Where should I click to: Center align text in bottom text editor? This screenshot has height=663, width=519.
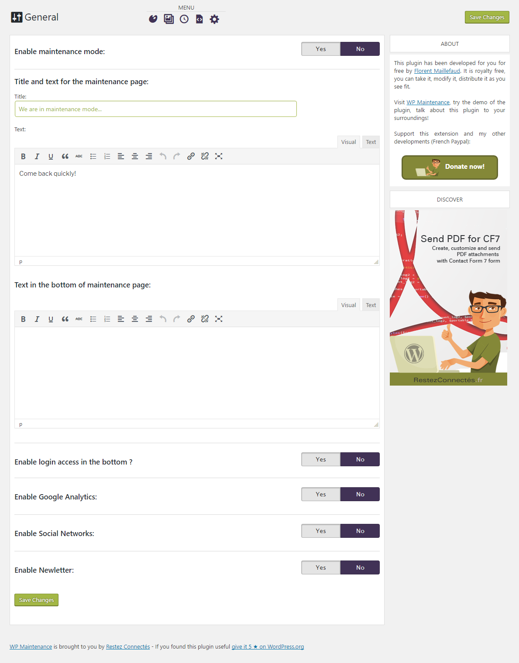(135, 319)
